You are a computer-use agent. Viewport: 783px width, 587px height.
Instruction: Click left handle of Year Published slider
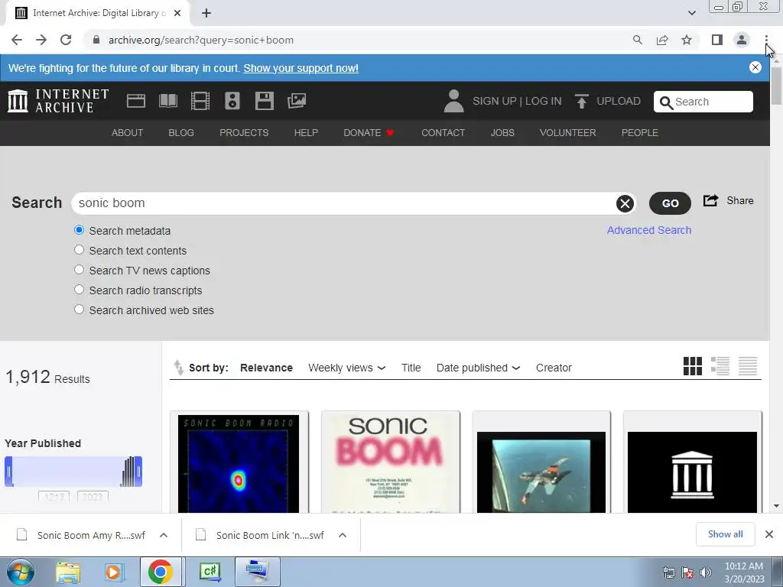[x=8, y=471]
